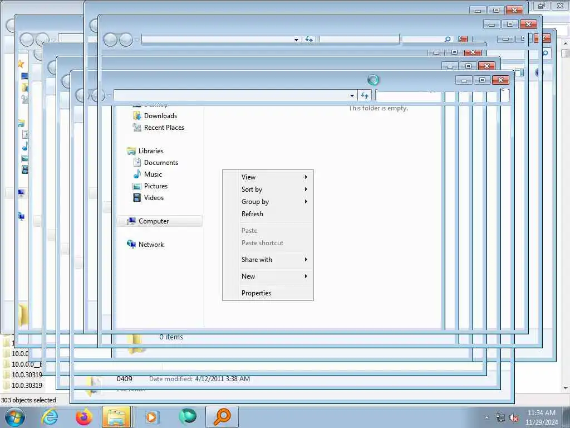Image resolution: width=570 pixels, height=428 pixels.
Task: Expand the Group by submenu arrow
Action: [306, 202]
